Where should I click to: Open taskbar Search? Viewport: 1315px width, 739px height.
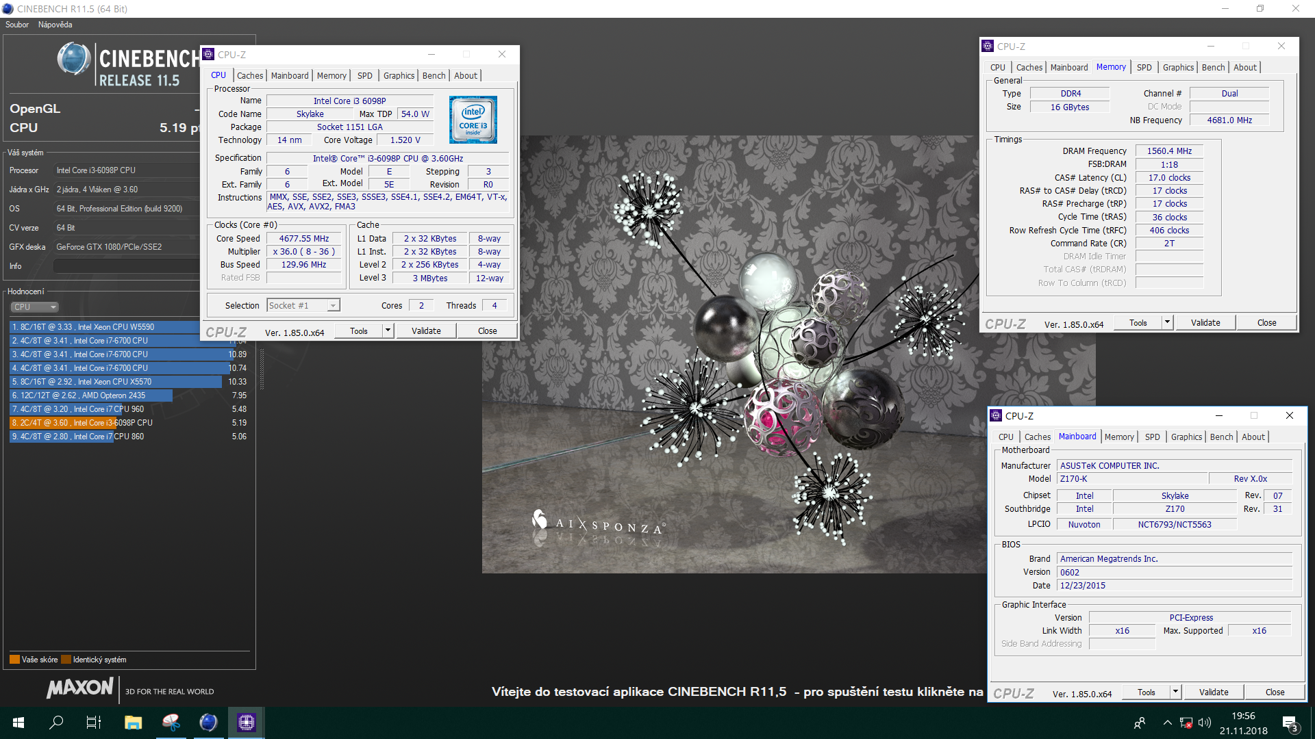(56, 723)
